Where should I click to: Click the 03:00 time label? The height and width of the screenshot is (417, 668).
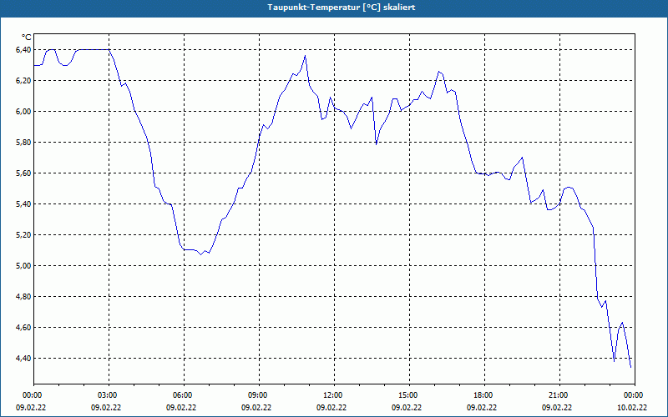tap(109, 395)
